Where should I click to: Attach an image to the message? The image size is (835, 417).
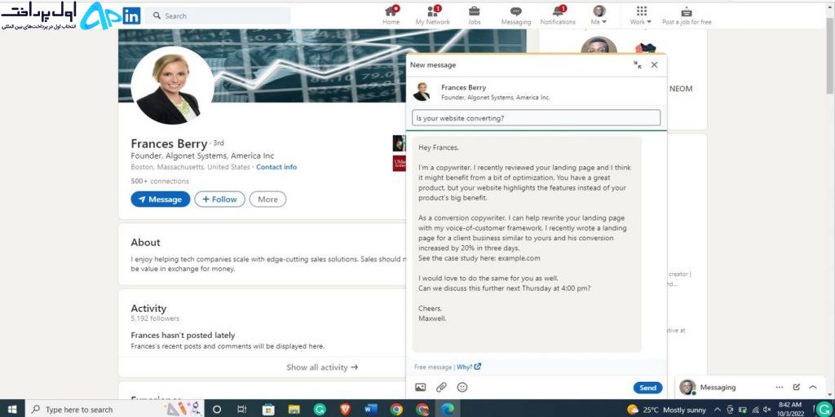tap(420, 387)
